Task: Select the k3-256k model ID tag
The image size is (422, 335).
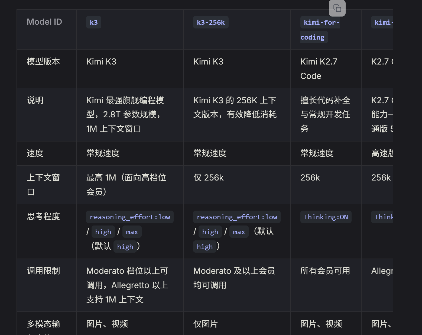Action: pyautogui.click(x=211, y=22)
